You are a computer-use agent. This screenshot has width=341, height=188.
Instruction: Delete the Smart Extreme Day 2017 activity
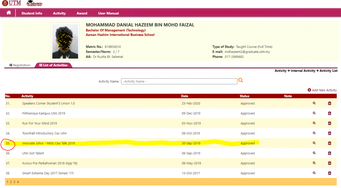[x=329, y=173]
